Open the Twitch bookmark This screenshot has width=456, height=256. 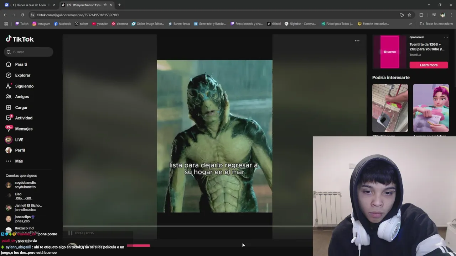click(x=22, y=24)
